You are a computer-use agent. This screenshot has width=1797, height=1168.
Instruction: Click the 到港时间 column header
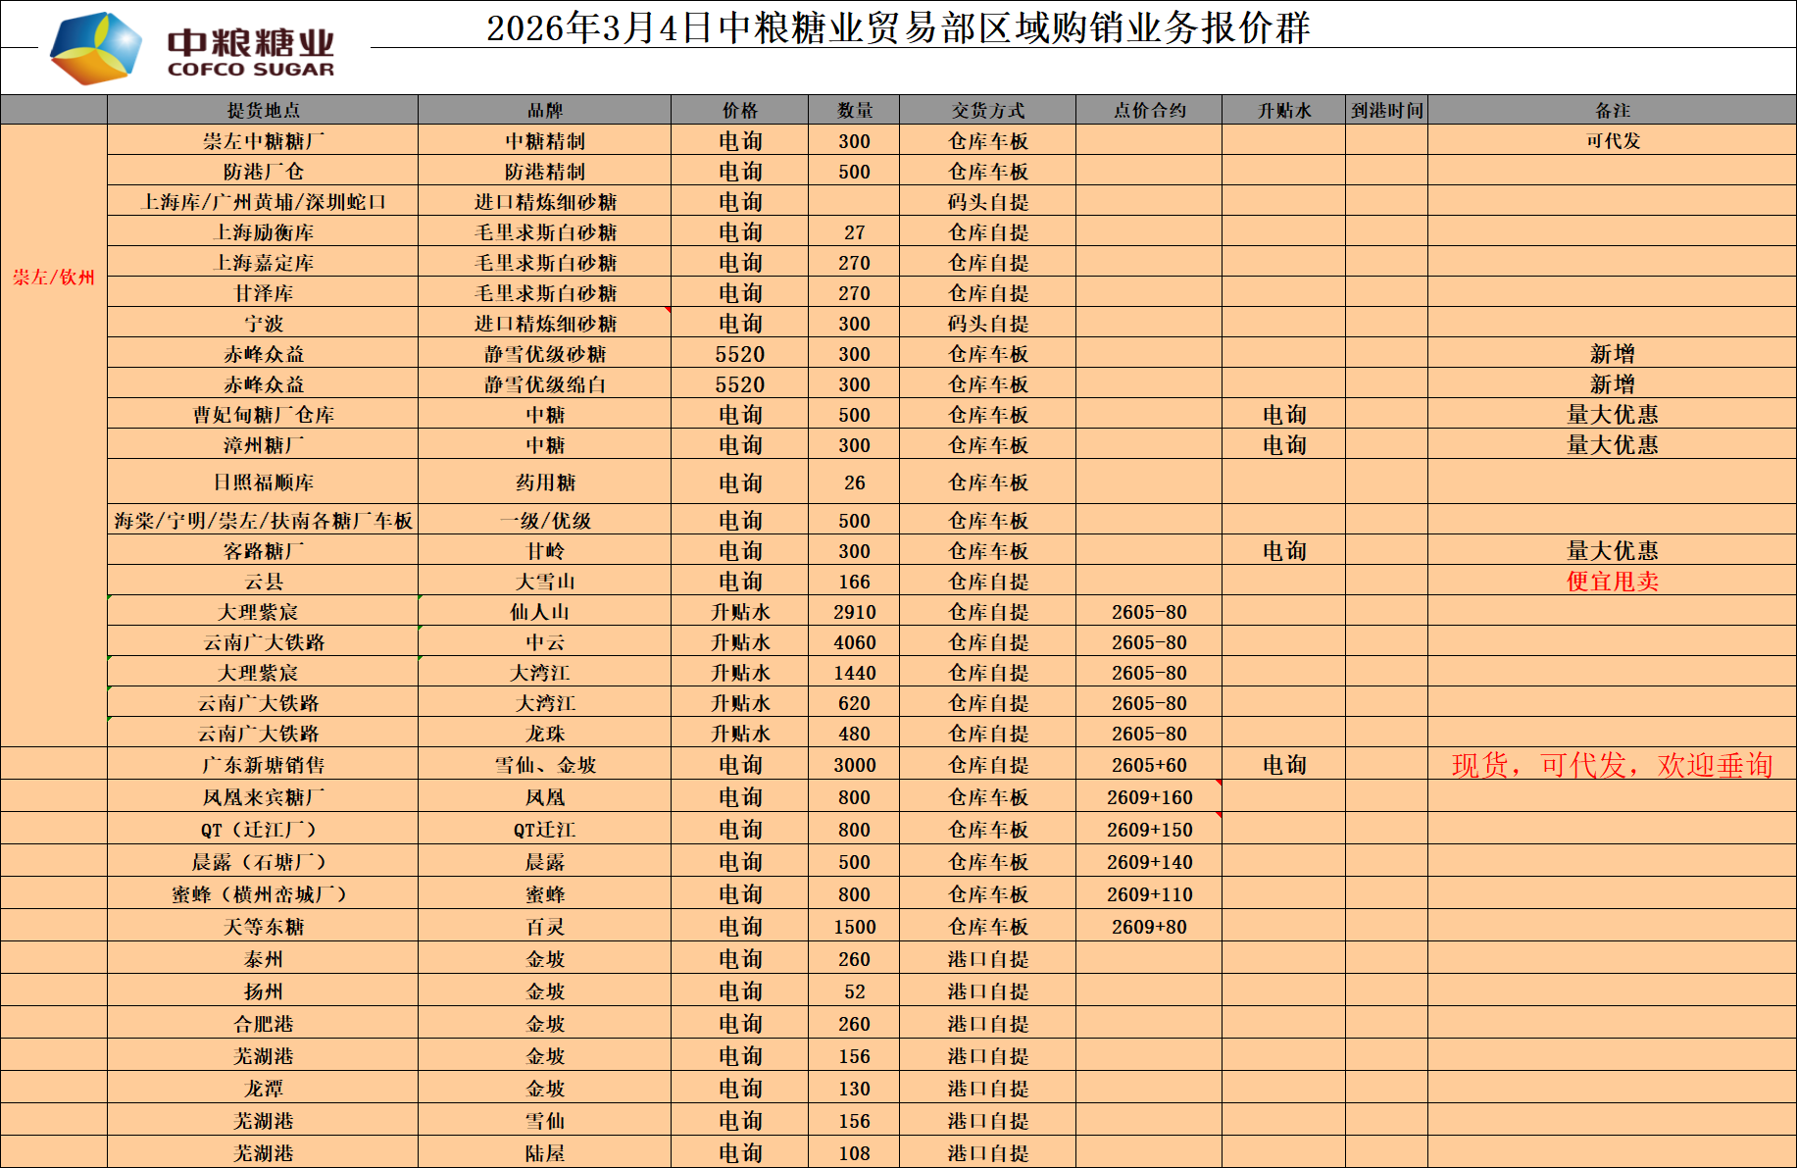(1386, 110)
